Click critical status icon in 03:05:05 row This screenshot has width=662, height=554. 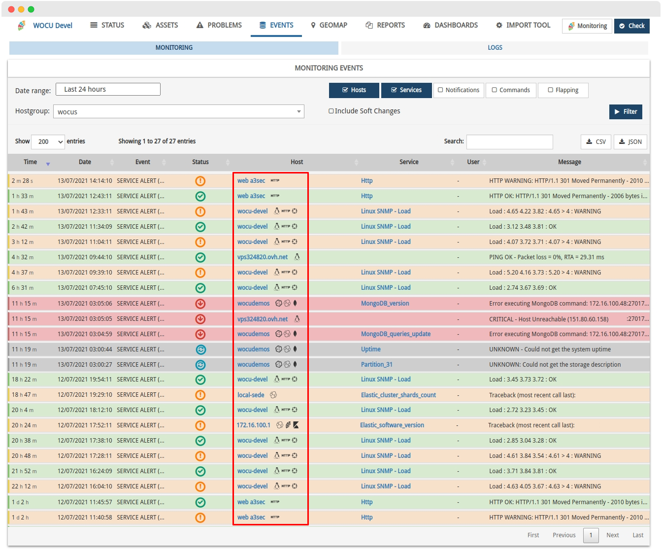click(x=200, y=319)
